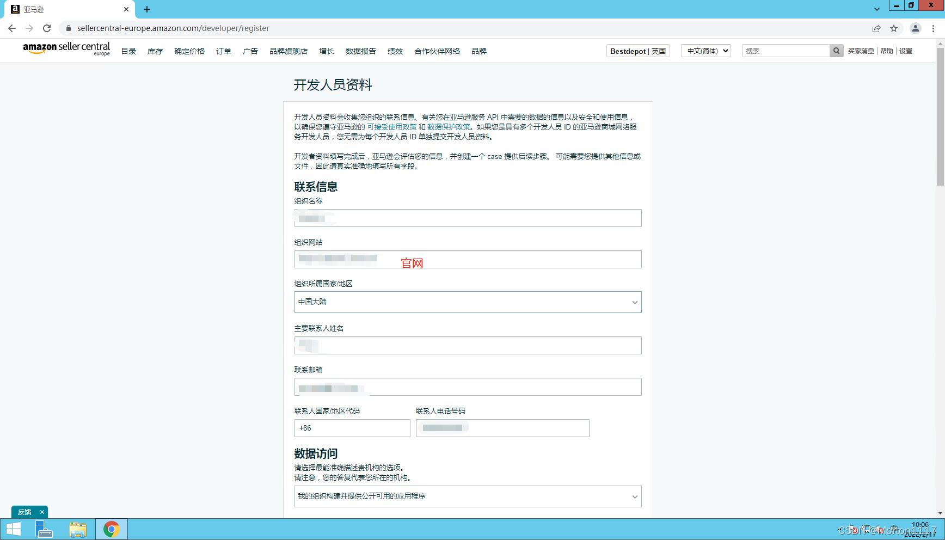The image size is (945, 540).
Task: Open Chrome three-dot menu
Action: click(934, 28)
